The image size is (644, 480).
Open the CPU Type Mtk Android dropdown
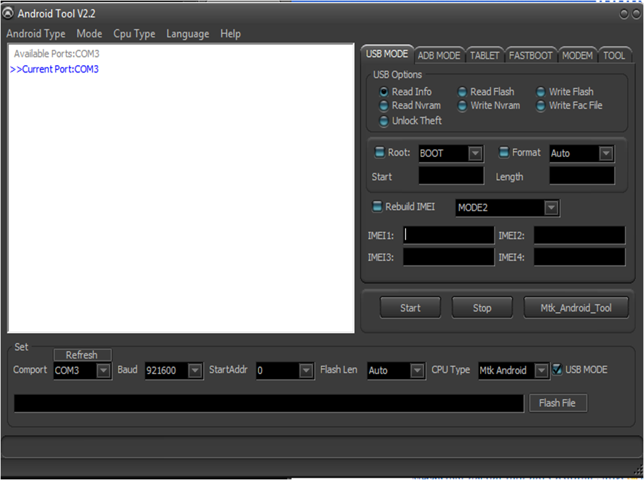pos(542,370)
